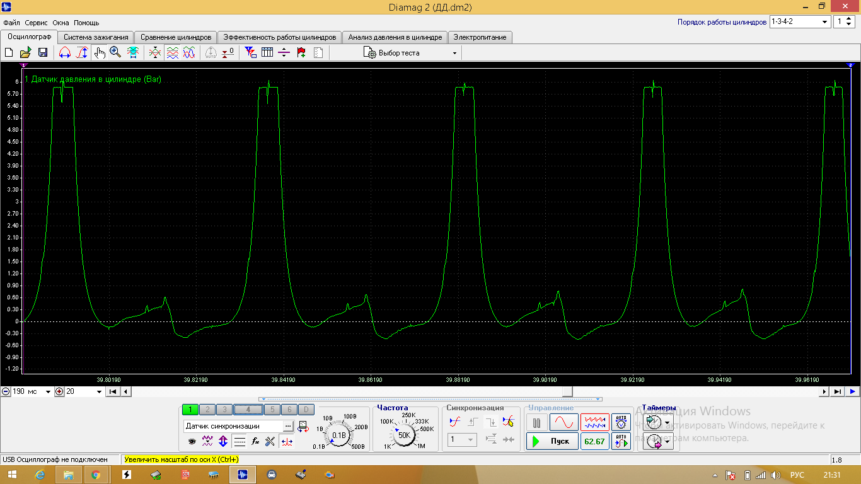
Task: Click the purple noisy waveform filter icon
Action: coord(207,442)
